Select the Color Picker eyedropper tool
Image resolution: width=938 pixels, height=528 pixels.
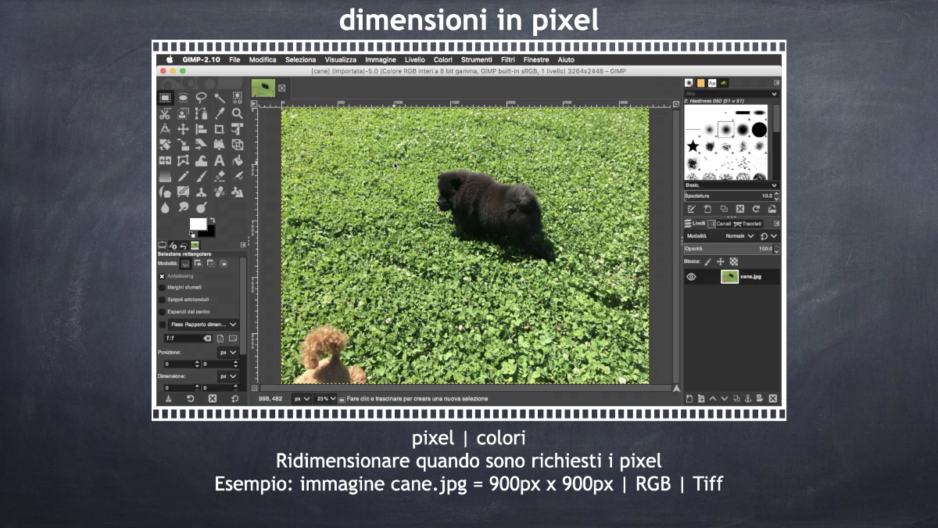(x=220, y=113)
